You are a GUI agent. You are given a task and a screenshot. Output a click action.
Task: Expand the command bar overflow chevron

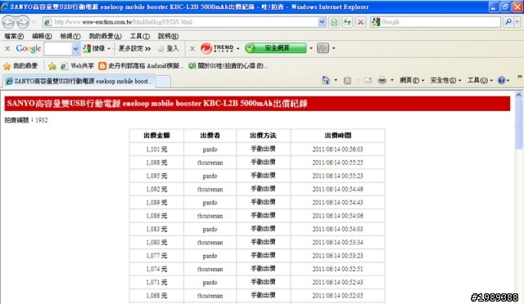pos(520,77)
